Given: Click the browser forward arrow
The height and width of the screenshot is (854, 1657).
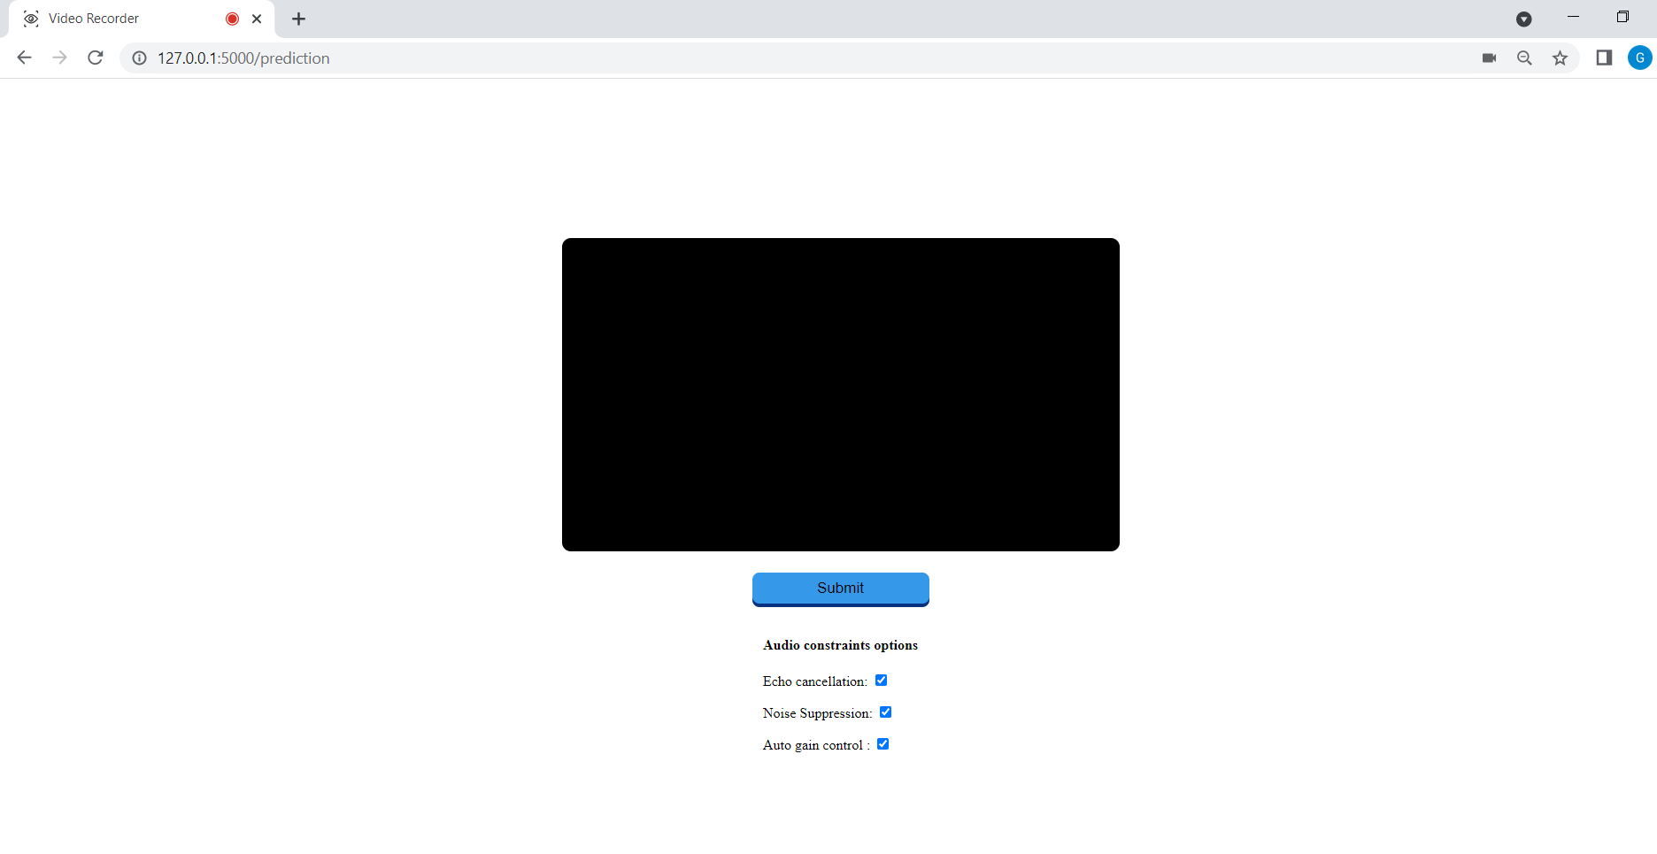Looking at the screenshot, I should (x=59, y=58).
